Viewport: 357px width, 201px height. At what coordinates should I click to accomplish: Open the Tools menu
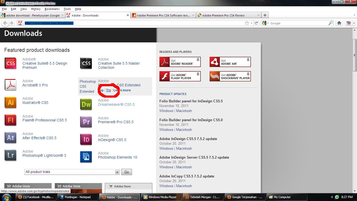click(67, 9)
